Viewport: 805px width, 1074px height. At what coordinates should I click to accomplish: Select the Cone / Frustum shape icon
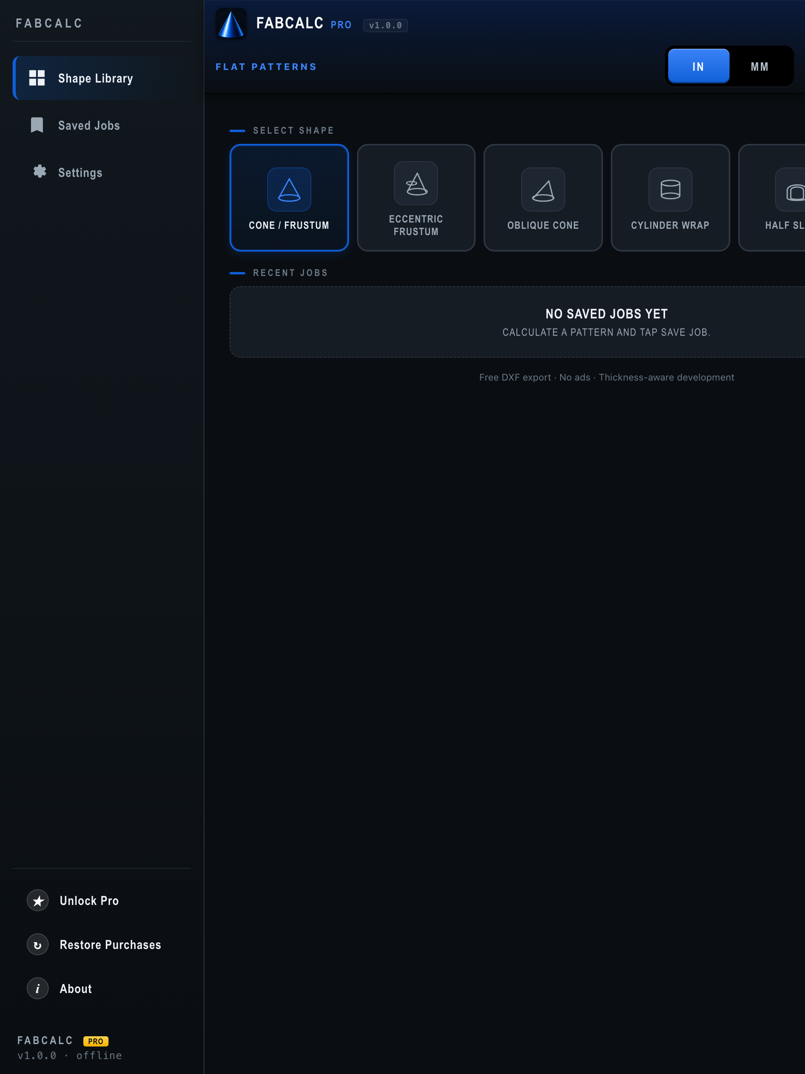[x=289, y=189]
